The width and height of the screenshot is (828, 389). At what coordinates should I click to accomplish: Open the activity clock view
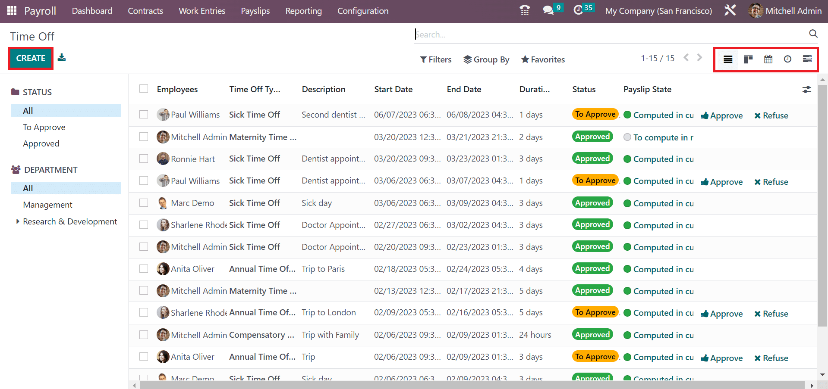[x=787, y=59]
